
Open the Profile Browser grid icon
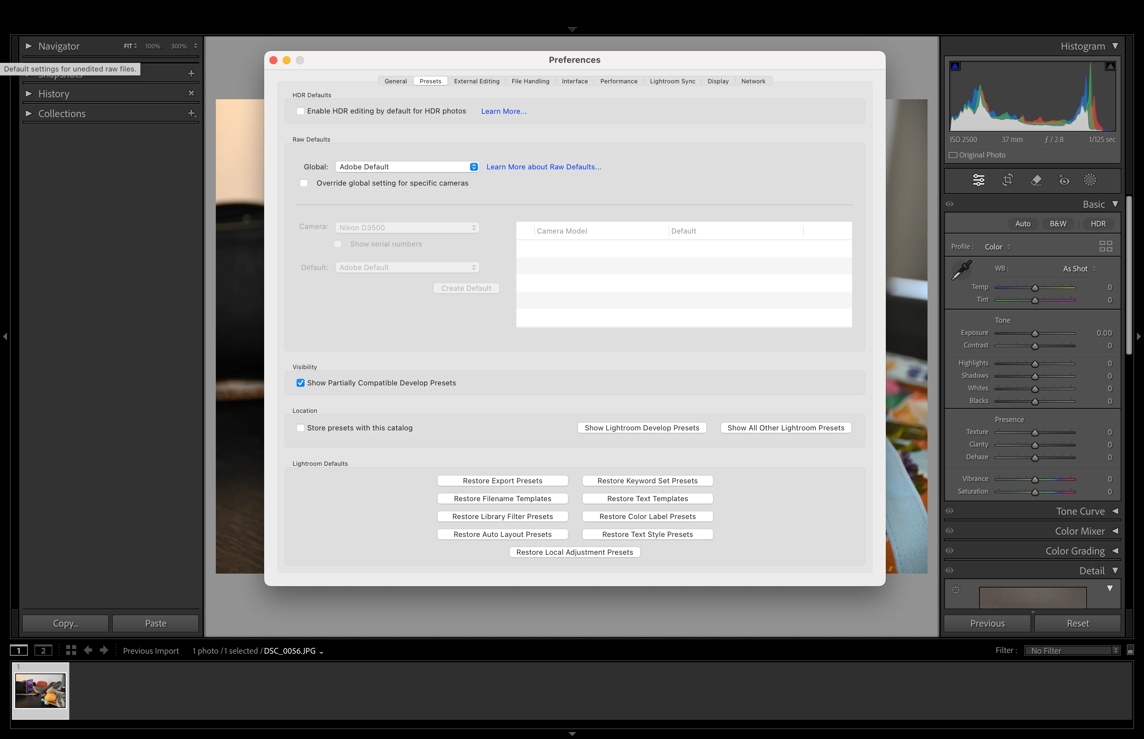(1106, 246)
